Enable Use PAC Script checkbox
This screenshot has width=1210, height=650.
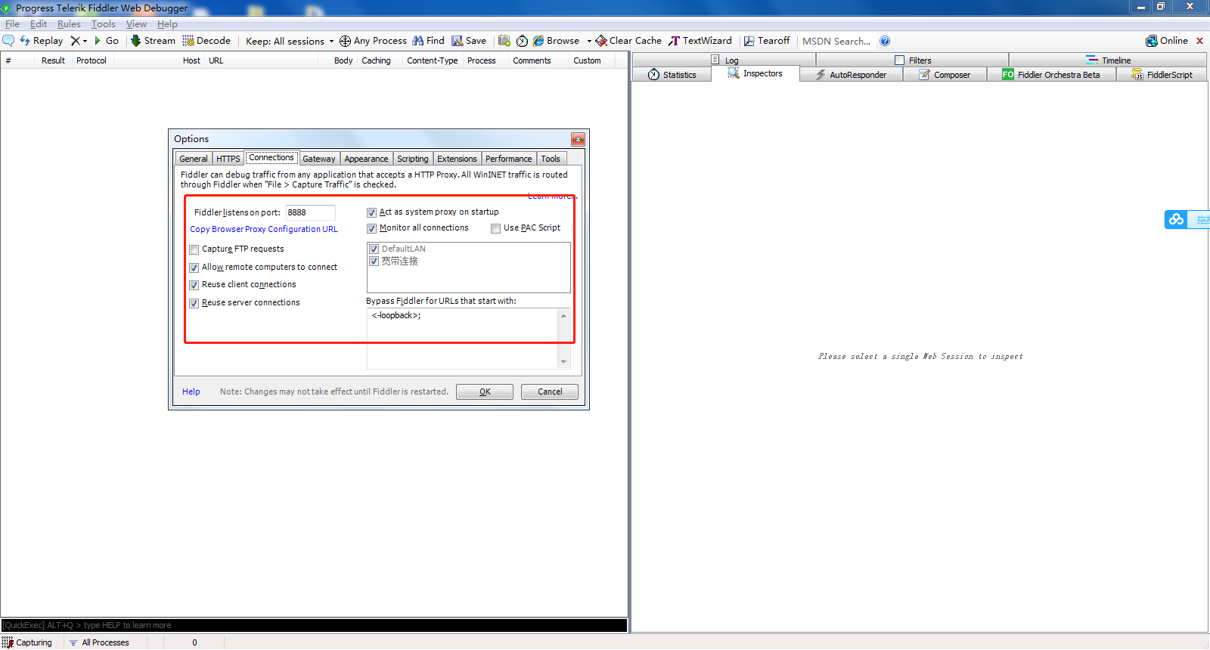point(495,228)
